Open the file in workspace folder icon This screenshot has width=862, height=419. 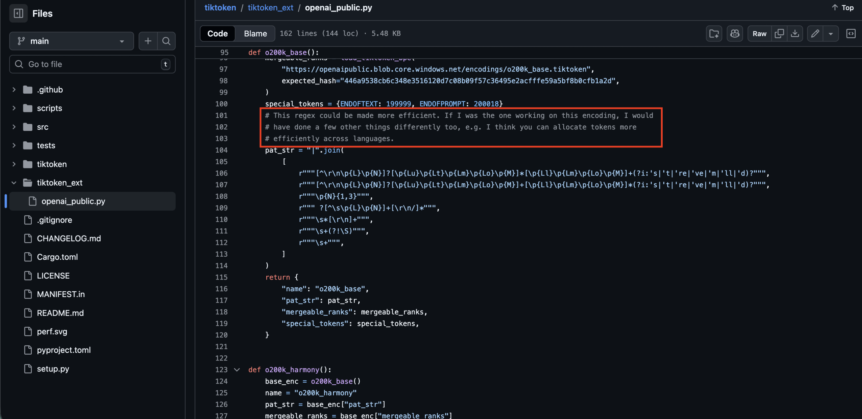(x=714, y=34)
